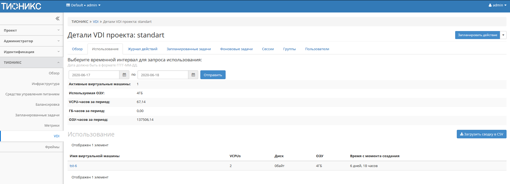This screenshot has height=184, width=510.
Task: Switch to the Журнал действий tab
Action: (143, 49)
